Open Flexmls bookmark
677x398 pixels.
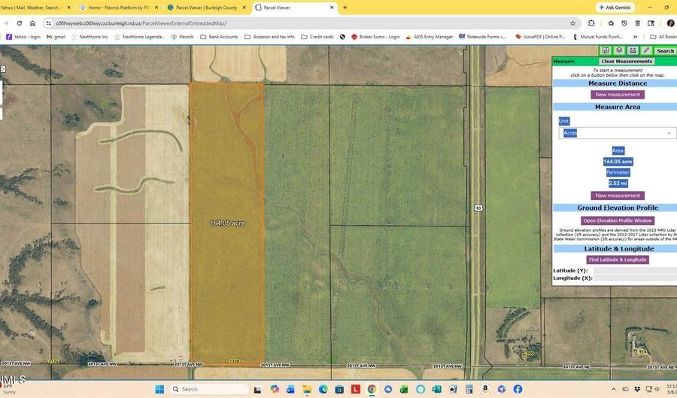coord(183,37)
